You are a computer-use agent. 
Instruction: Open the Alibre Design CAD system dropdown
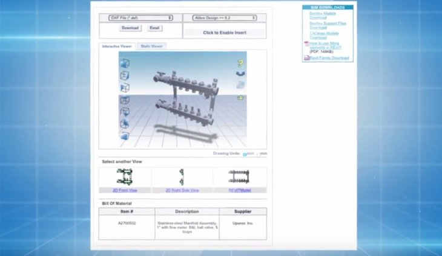pyautogui.click(x=225, y=18)
